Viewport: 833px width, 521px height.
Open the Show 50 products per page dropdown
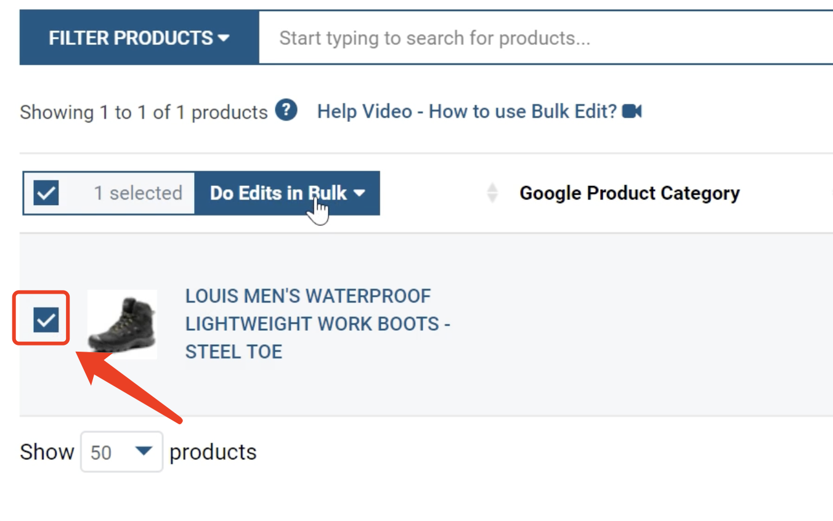click(121, 452)
